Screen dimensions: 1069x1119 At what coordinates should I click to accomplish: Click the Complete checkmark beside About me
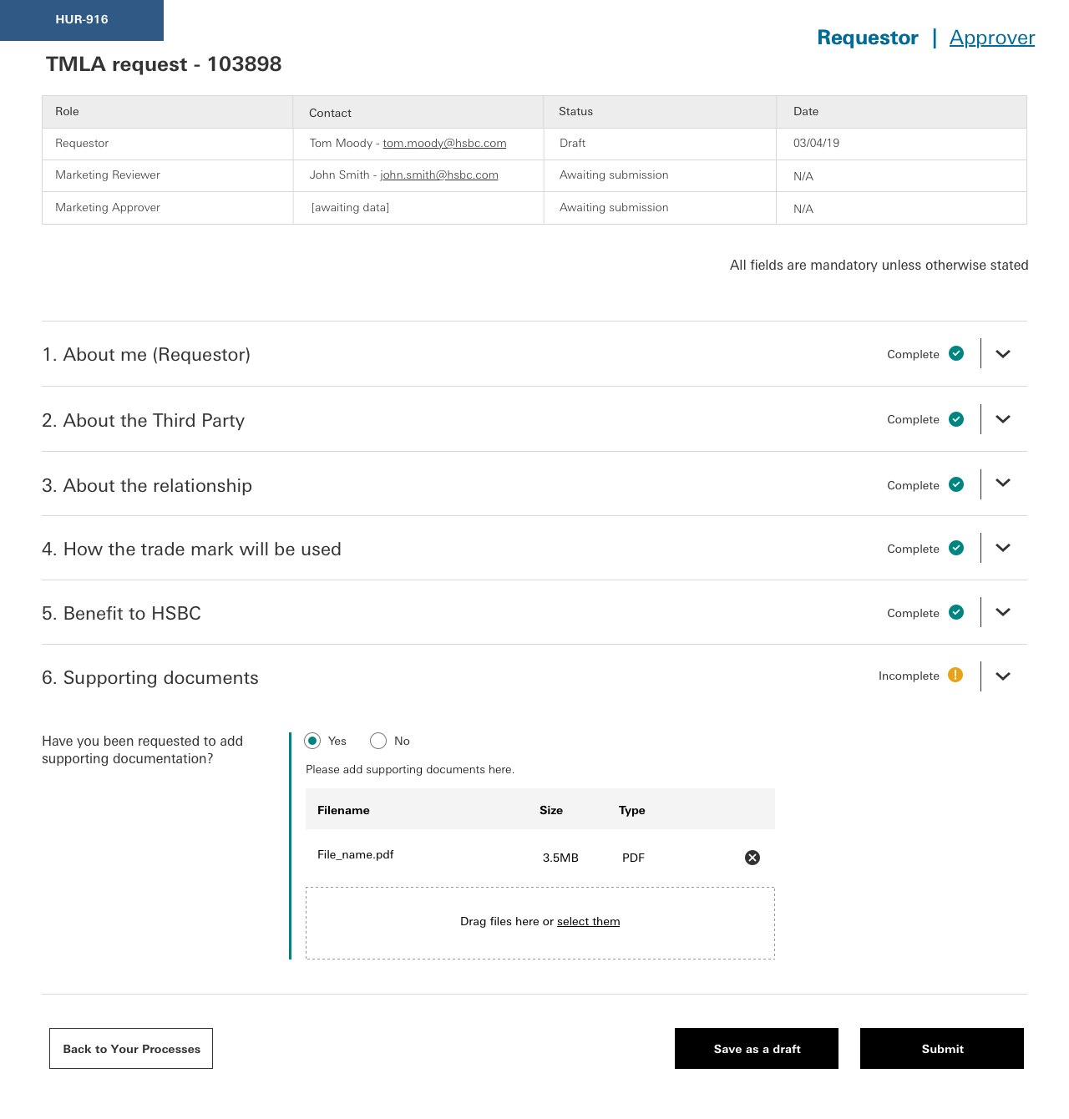pos(956,353)
